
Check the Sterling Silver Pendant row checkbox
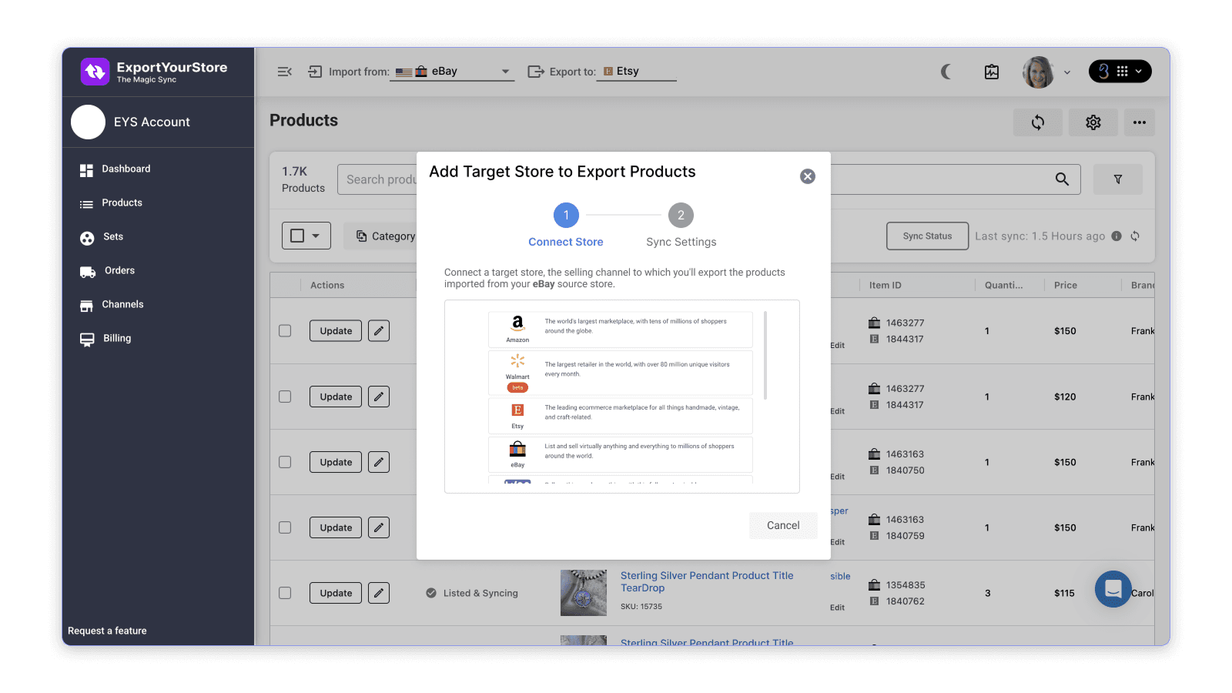click(x=284, y=593)
